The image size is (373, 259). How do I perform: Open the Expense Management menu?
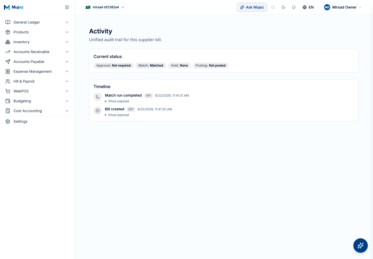(x=37, y=71)
